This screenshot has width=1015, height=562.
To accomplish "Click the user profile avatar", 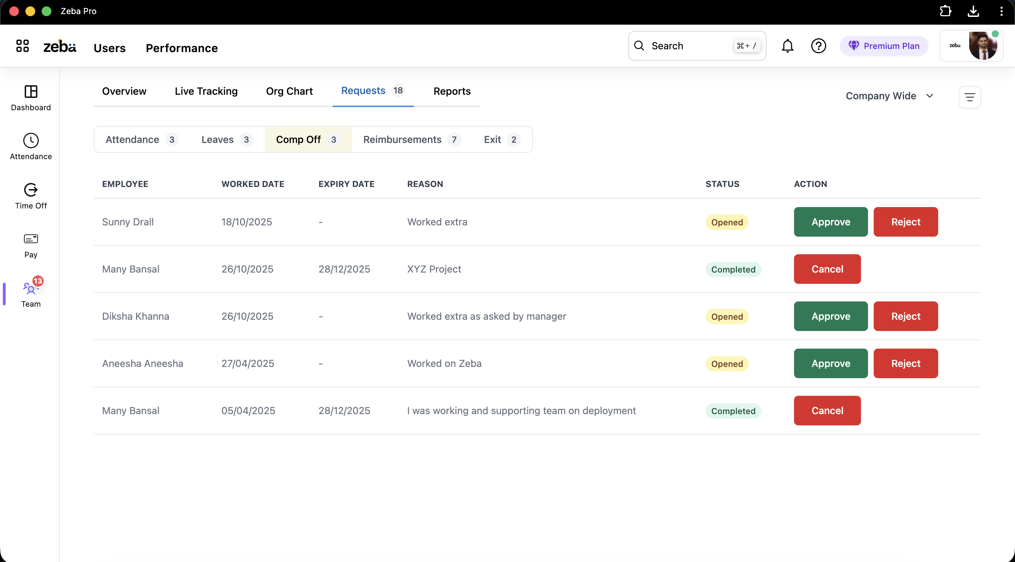I will coord(983,46).
